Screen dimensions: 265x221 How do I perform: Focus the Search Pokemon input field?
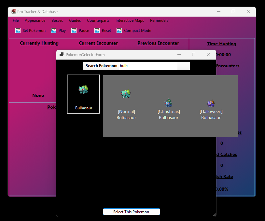click(148, 66)
